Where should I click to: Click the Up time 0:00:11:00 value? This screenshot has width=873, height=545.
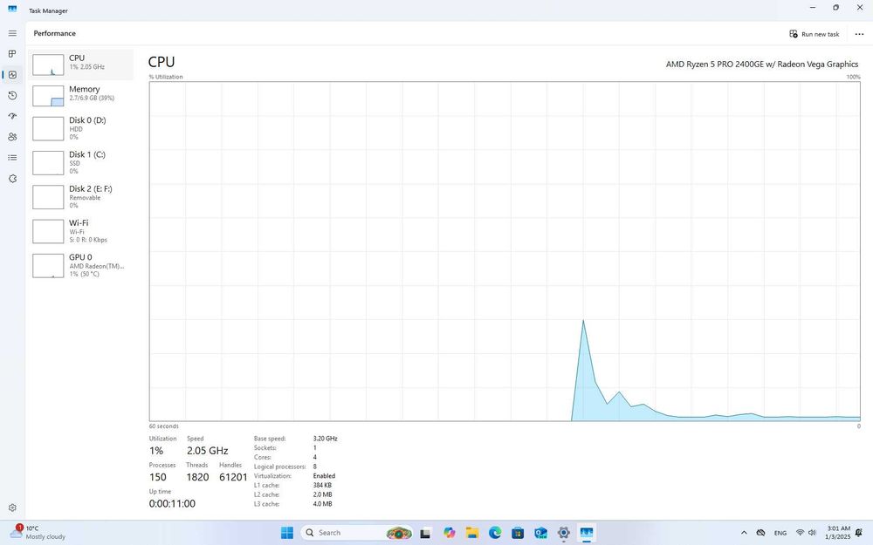coord(172,504)
